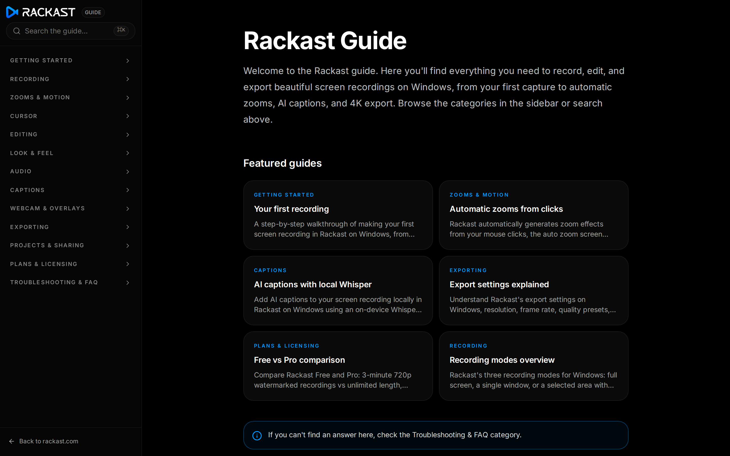Screen dimensions: 730x456
Task: Expand the Editing section chevron
Action: tap(127, 135)
